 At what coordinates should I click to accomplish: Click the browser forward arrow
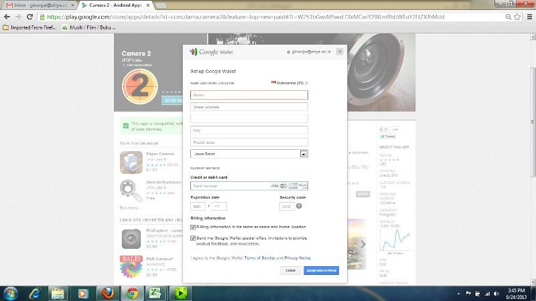coord(18,17)
